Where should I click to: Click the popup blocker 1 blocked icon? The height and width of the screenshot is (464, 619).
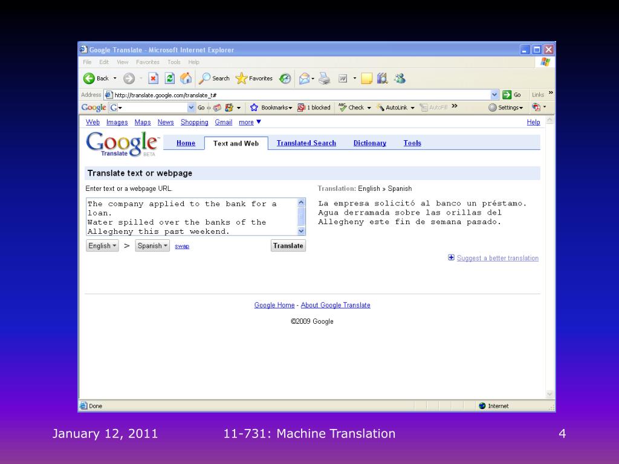[301, 108]
